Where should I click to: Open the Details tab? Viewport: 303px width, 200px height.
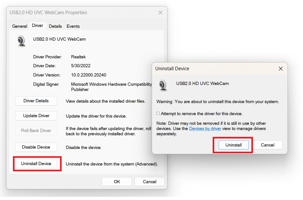pyautogui.click(x=55, y=26)
